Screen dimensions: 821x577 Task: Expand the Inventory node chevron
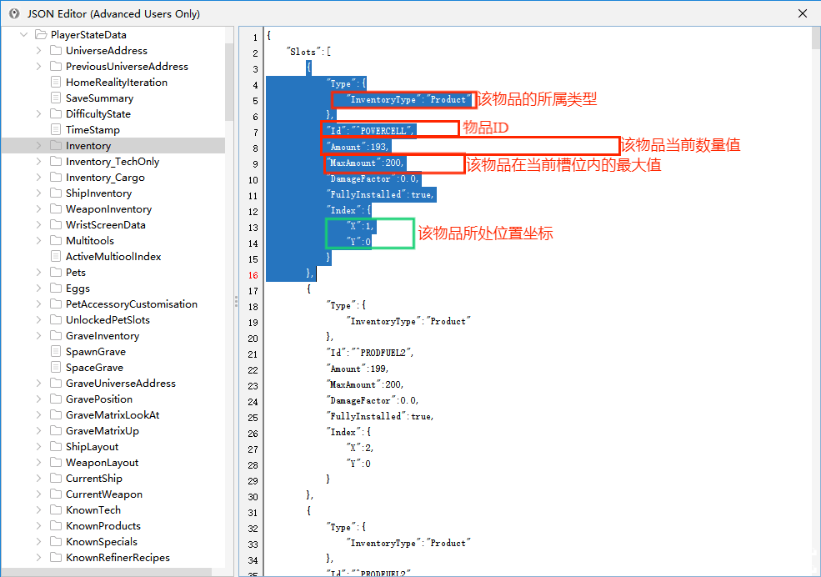point(38,146)
